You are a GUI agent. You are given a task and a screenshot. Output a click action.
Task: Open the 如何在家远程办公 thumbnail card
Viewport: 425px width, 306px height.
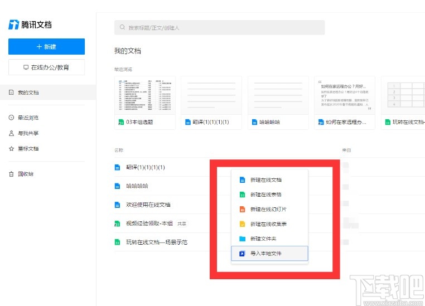(345, 103)
